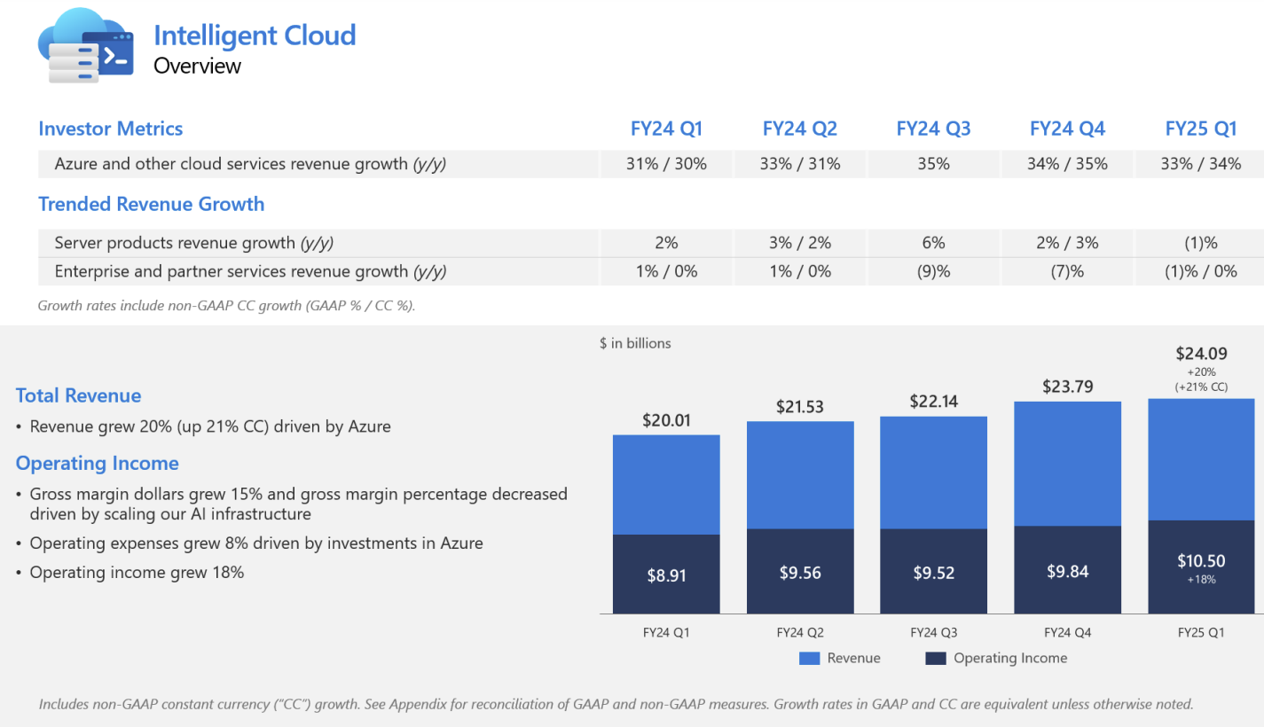The width and height of the screenshot is (1264, 727).
Task: Click the blue Revenue legend swatch
Action: (810, 658)
